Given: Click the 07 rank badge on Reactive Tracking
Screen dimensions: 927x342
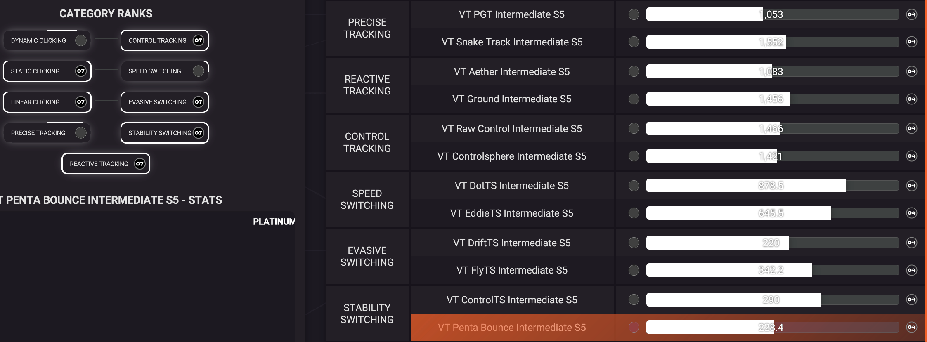Looking at the screenshot, I should [140, 164].
